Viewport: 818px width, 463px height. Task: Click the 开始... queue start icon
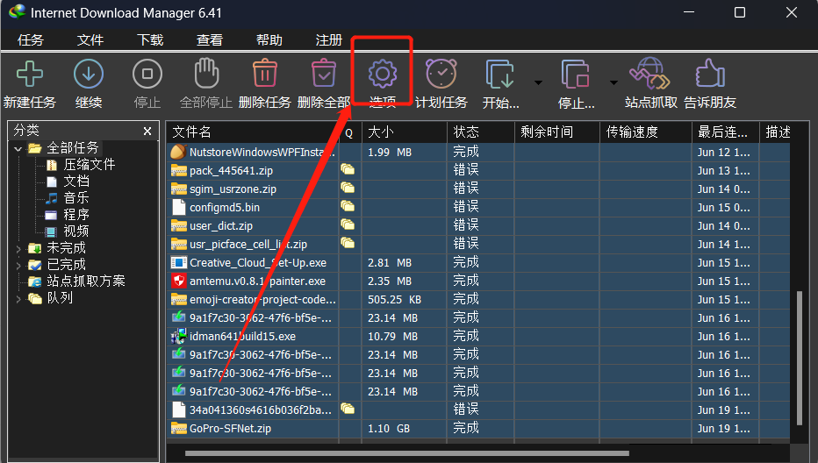click(500, 74)
